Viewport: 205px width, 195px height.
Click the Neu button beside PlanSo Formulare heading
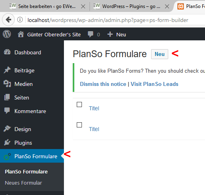[159, 54]
